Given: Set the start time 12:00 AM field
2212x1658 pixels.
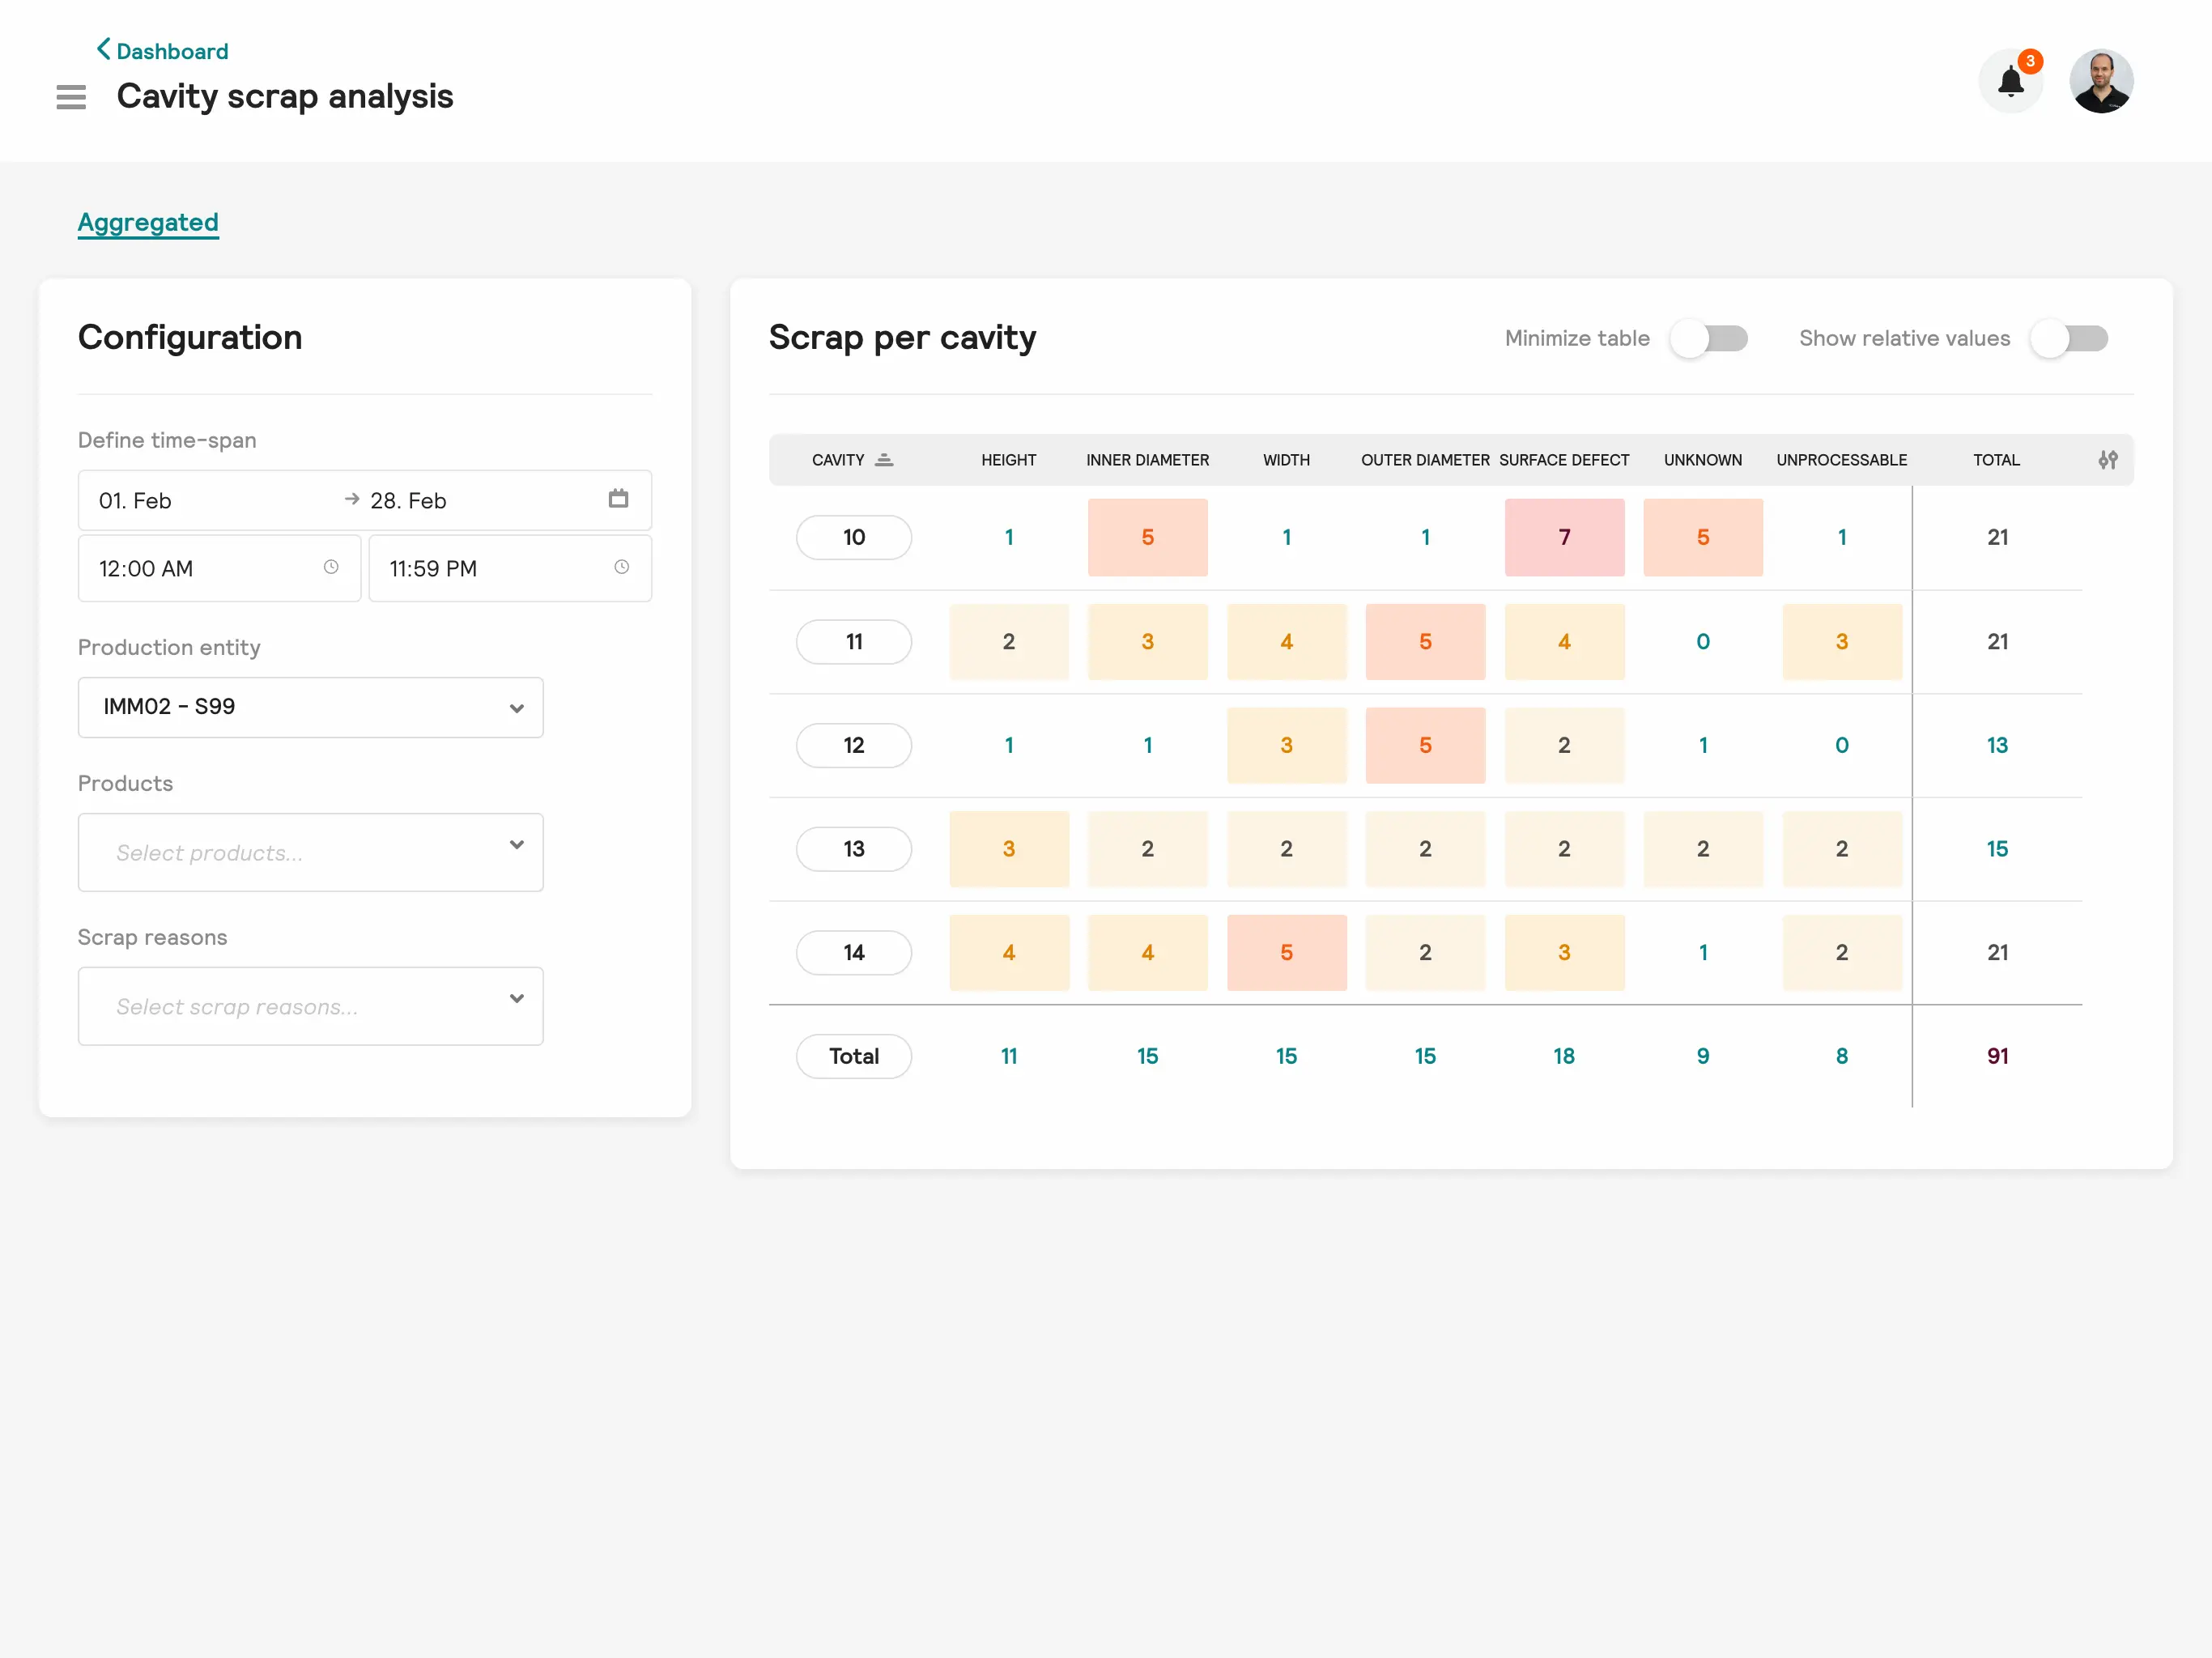Looking at the screenshot, I should pos(219,568).
